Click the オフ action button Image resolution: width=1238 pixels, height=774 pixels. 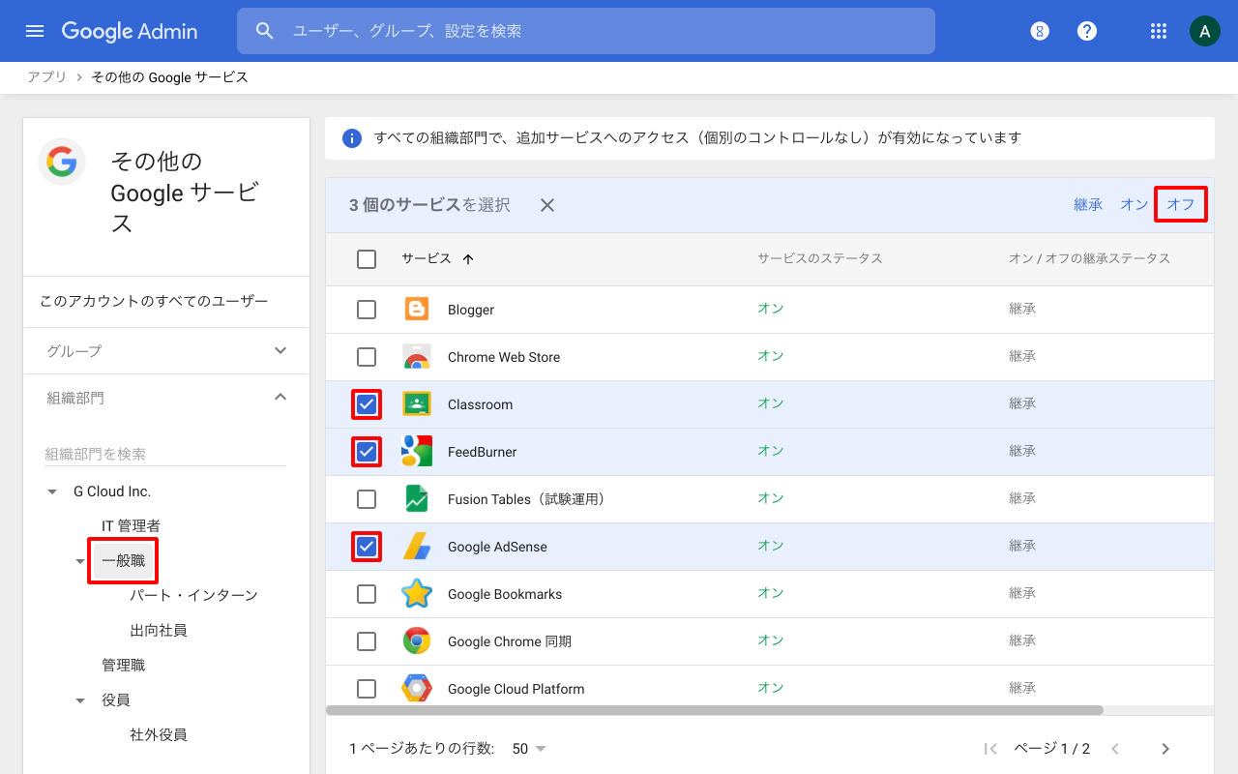coord(1181,205)
